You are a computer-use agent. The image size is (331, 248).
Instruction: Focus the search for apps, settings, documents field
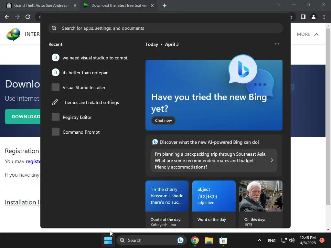(x=165, y=28)
